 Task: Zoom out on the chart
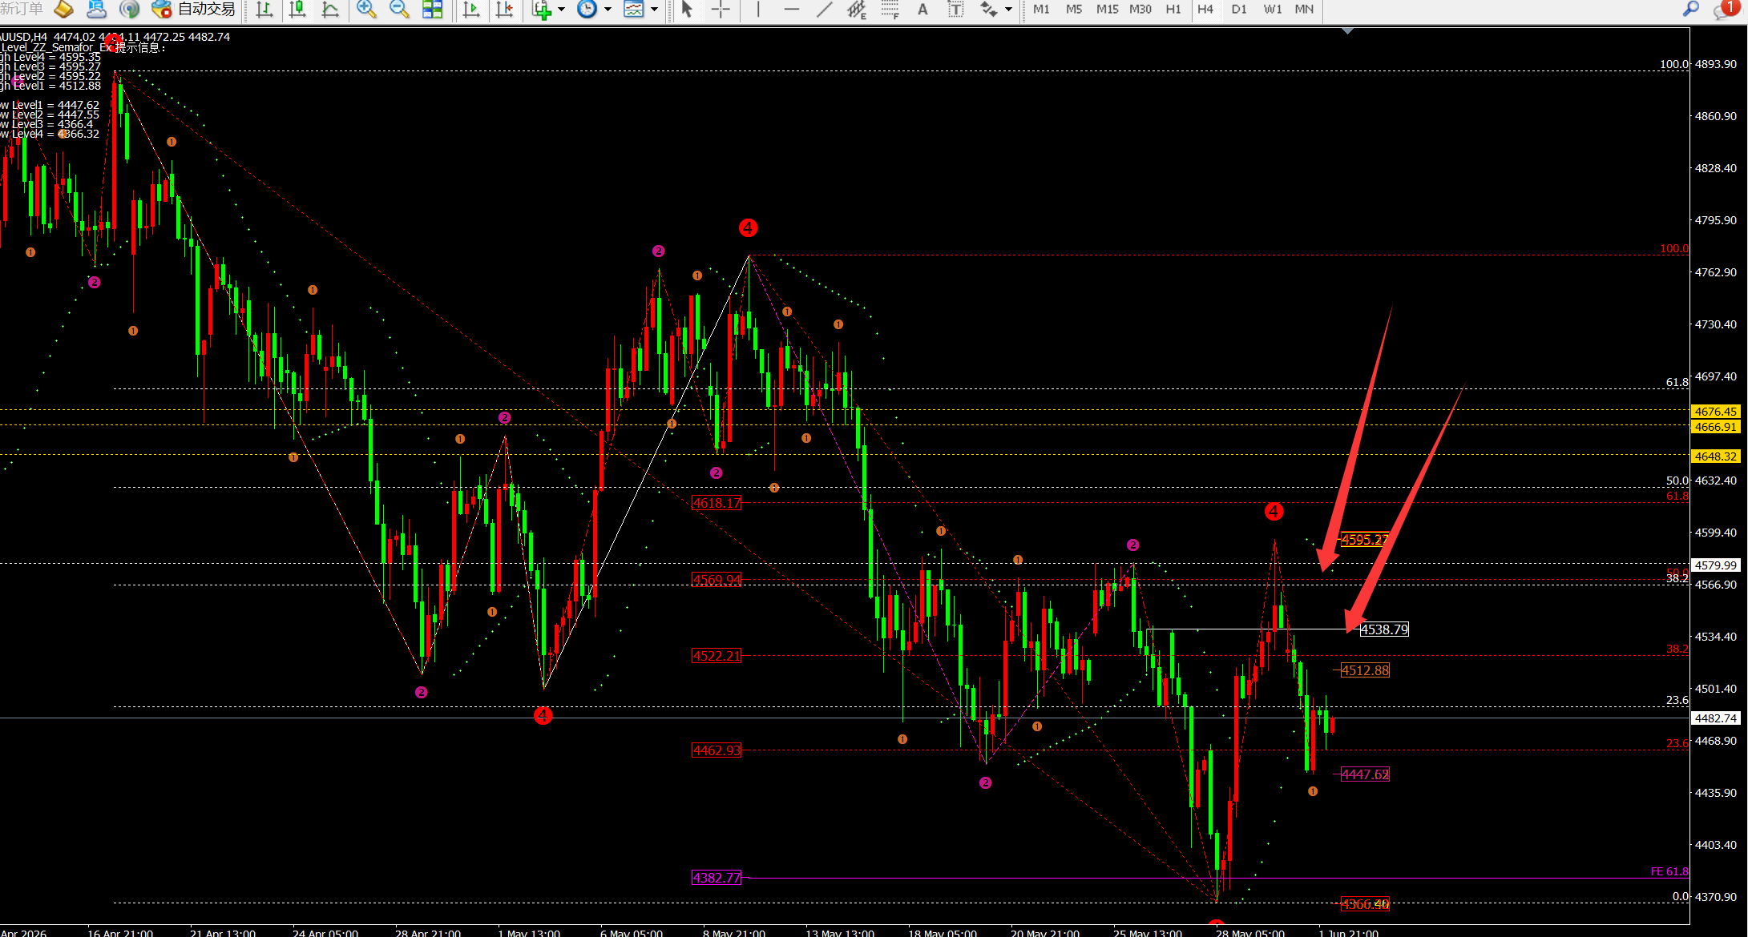pyautogui.click(x=398, y=10)
